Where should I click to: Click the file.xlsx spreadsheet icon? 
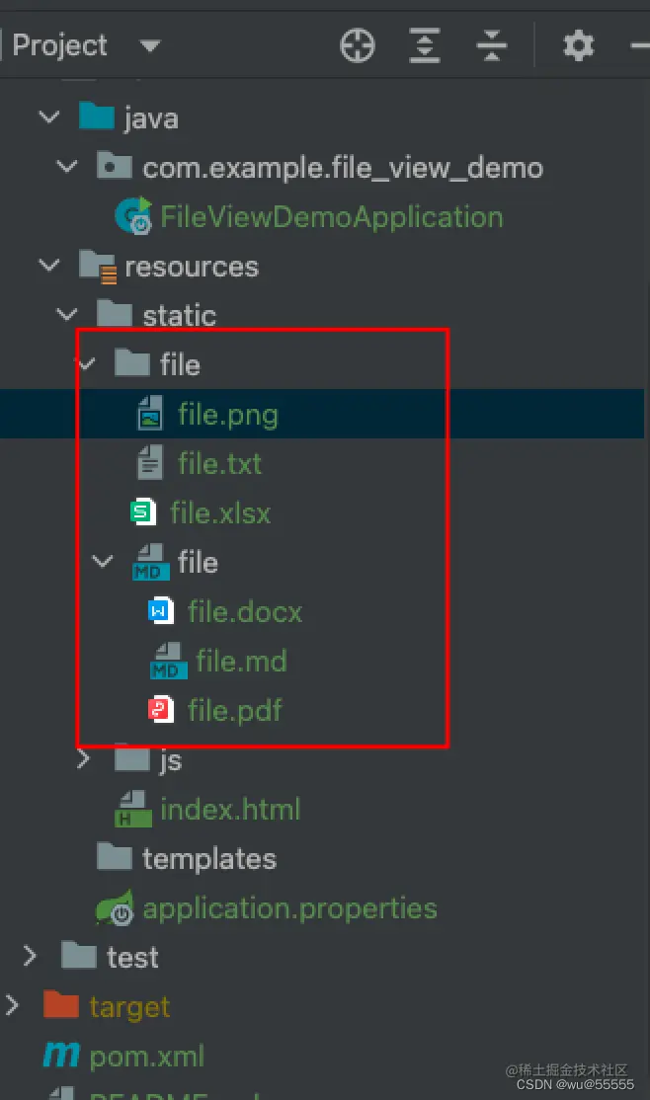(x=142, y=511)
